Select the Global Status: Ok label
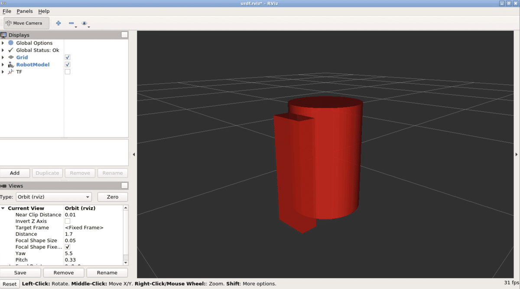 [x=38, y=50]
